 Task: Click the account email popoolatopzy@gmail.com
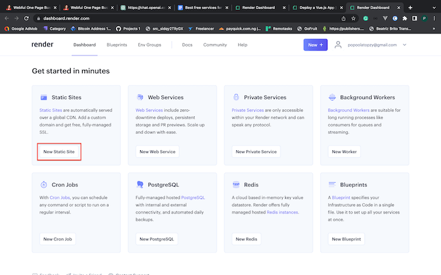coord(372,45)
